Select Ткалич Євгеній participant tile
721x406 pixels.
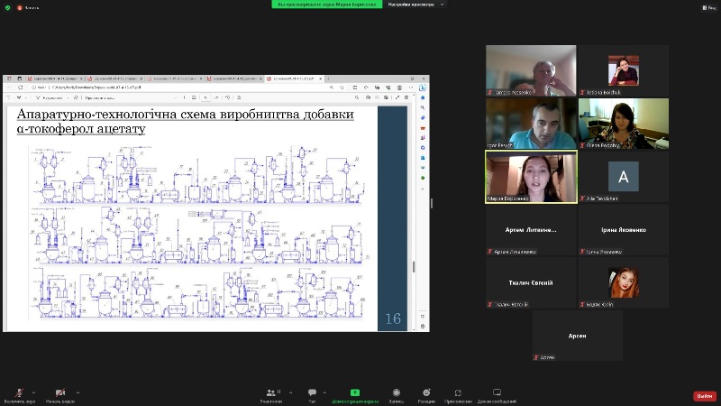pos(531,282)
